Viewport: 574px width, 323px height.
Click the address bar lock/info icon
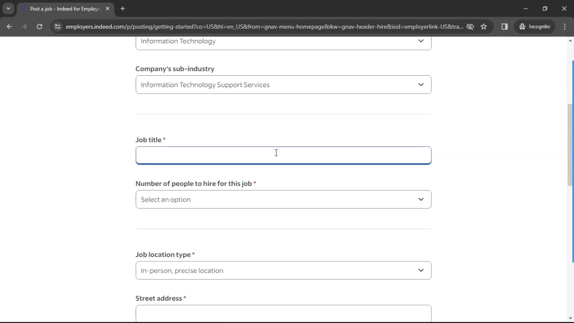tap(58, 26)
